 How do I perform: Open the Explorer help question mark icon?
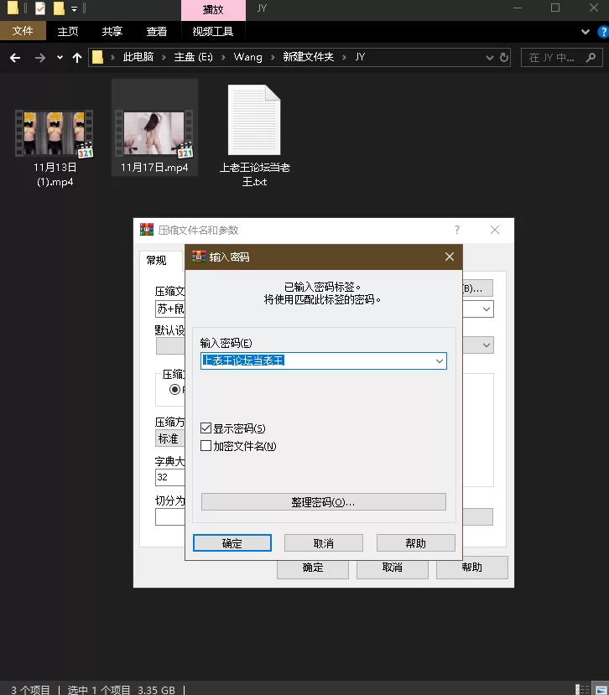pos(600,32)
